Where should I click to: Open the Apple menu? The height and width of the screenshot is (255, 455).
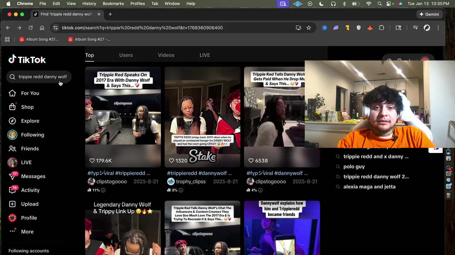click(x=8, y=4)
